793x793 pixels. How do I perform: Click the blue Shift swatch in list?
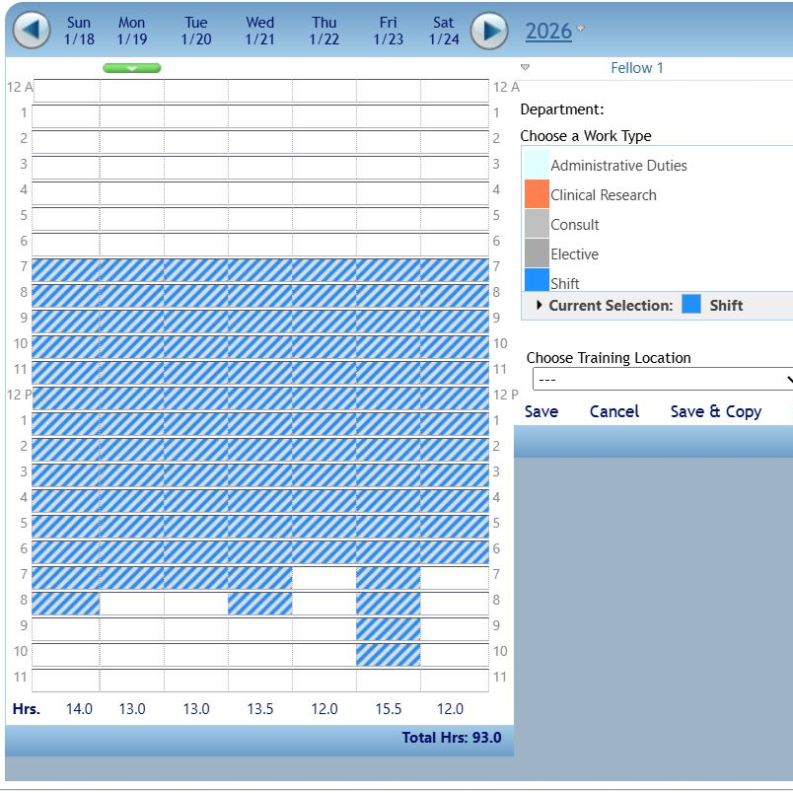537,280
